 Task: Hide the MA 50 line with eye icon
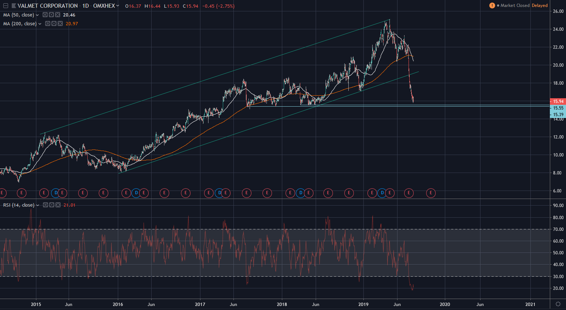coord(45,15)
